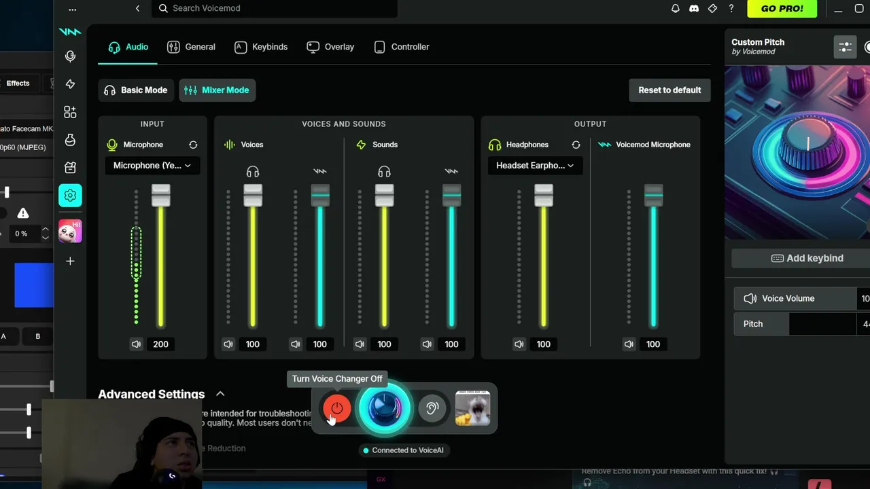Open the lightning bolt Soundboard sidebar icon
This screenshot has width=870, height=489.
coord(70,84)
